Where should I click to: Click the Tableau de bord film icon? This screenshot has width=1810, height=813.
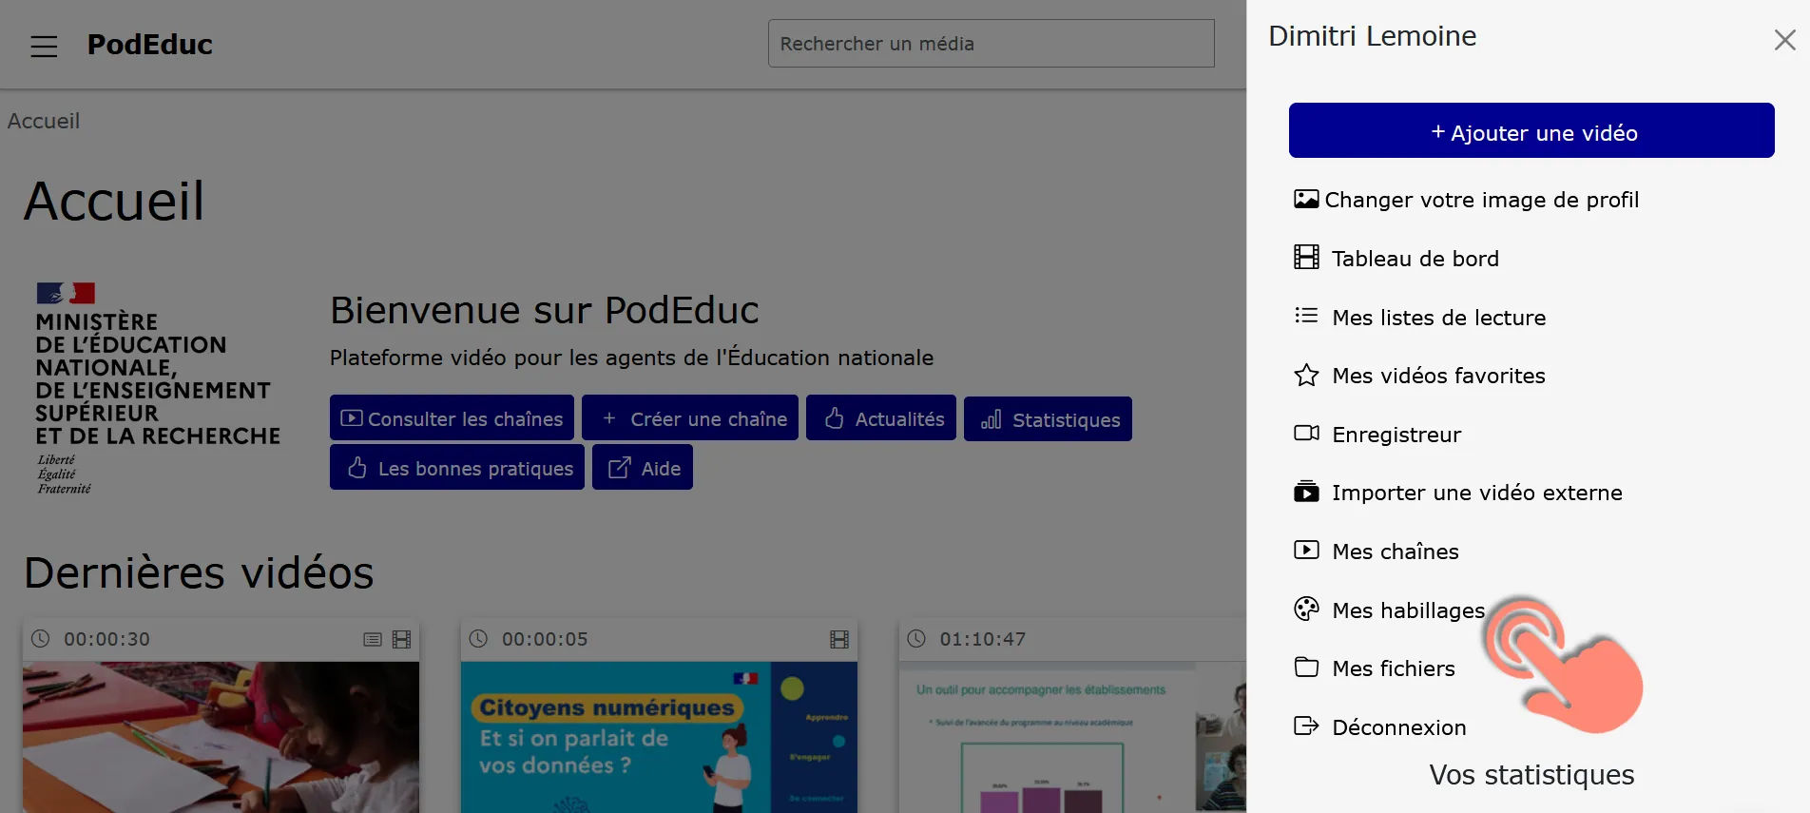[1306, 258]
